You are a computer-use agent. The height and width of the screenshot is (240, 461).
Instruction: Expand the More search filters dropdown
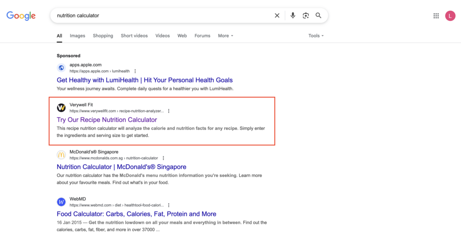tap(226, 36)
